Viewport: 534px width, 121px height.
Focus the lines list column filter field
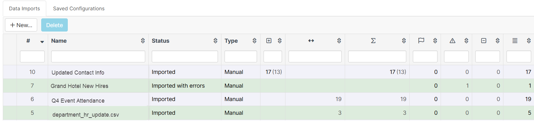[519, 56]
